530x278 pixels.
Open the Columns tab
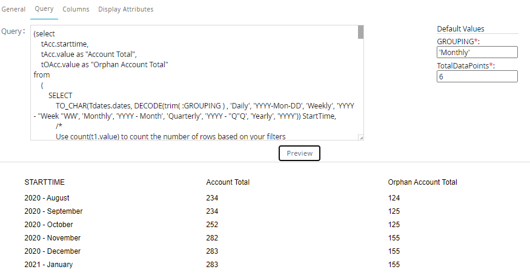pyautogui.click(x=76, y=9)
